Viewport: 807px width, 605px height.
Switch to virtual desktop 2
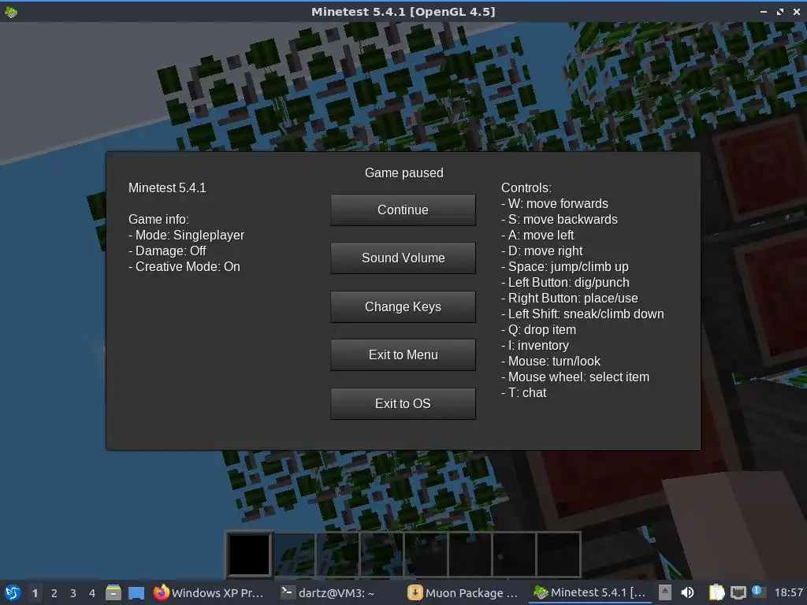click(x=54, y=593)
